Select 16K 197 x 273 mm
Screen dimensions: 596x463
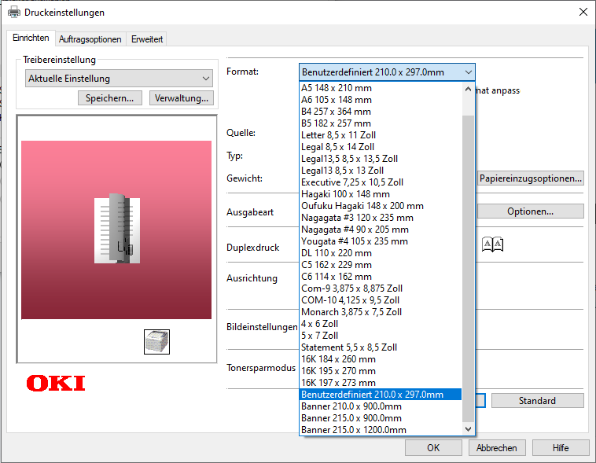pos(381,382)
